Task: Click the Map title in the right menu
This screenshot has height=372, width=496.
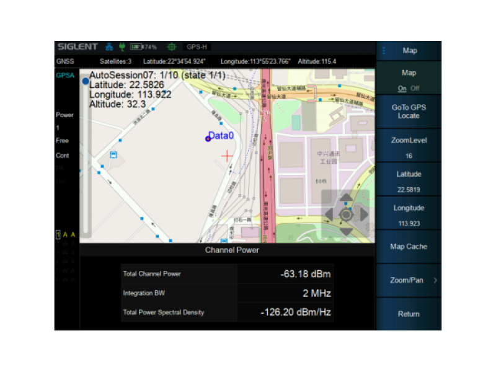Action: pyautogui.click(x=410, y=51)
